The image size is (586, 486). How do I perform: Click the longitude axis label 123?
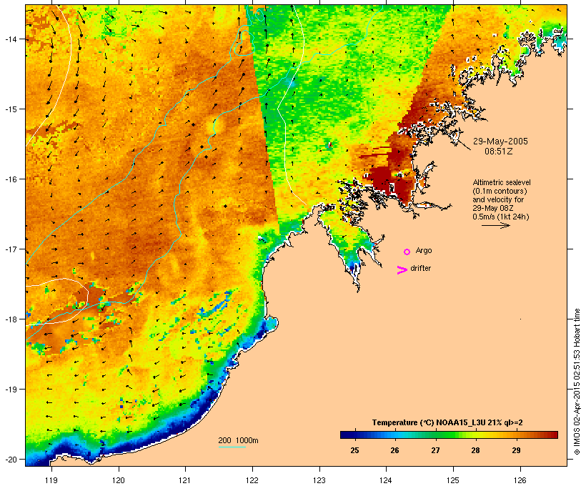point(319,480)
